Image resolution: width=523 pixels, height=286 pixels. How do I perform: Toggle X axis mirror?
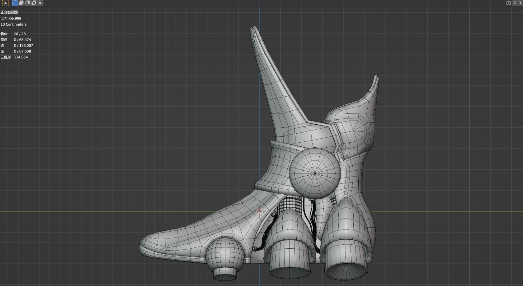click(515, 3)
